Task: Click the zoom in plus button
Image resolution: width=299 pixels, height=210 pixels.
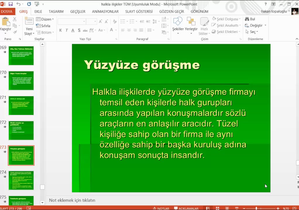Action: click(x=278, y=208)
